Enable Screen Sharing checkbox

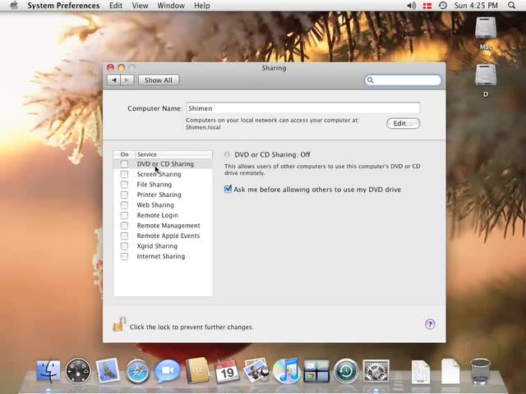124,174
